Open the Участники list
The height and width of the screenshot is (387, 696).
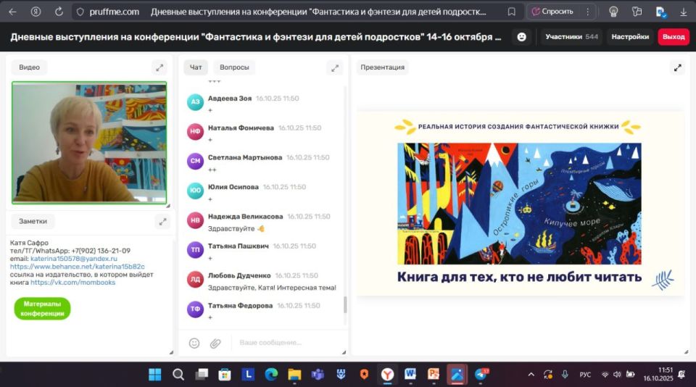pyautogui.click(x=571, y=37)
